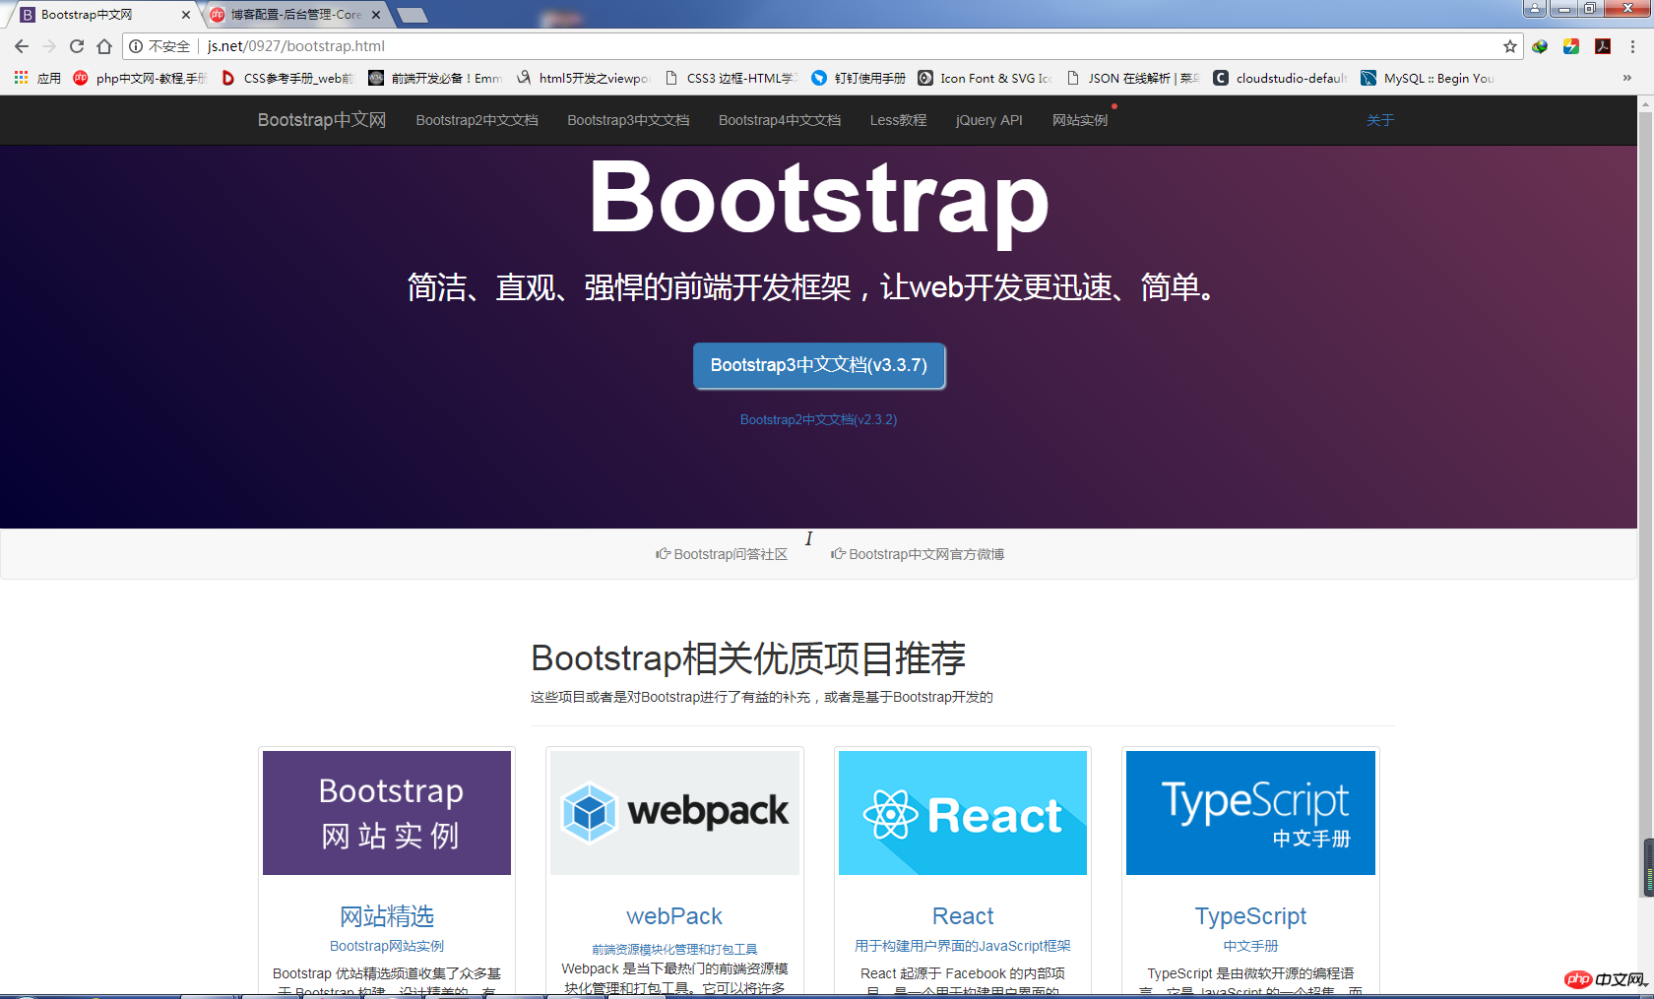Open the html5开发之viewport bookmark
Viewport: 1654px width, 999px height.
point(583,78)
